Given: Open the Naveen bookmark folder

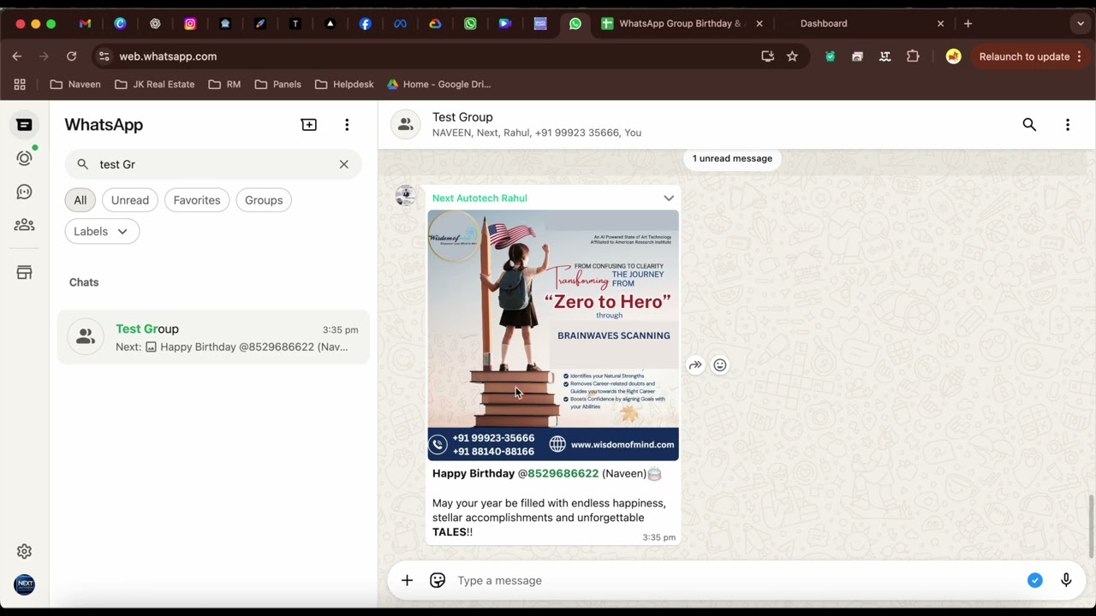Looking at the screenshot, I should tap(75, 85).
